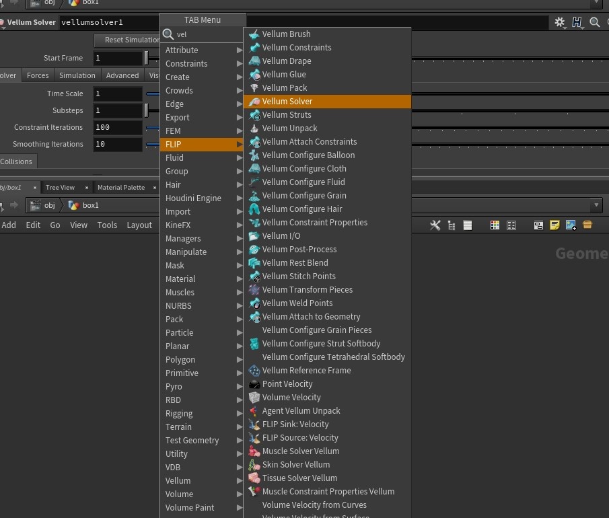
Task: Choose Vellum Unpack node
Action: coord(327,128)
